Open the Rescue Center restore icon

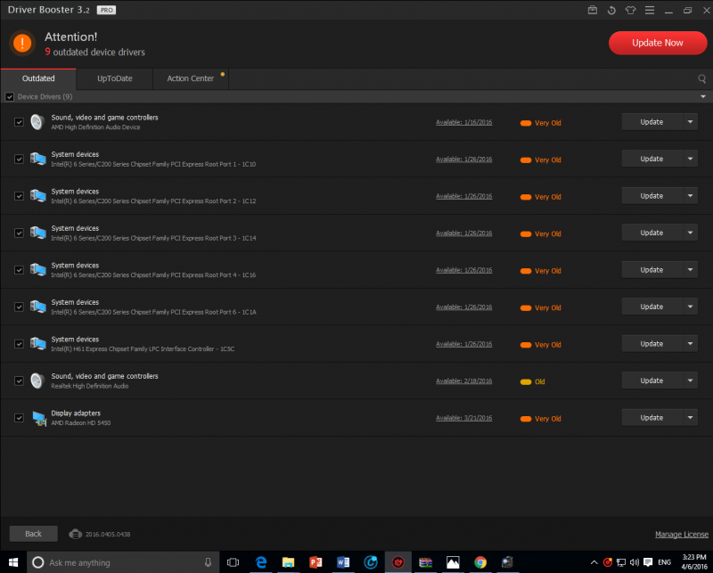point(611,10)
